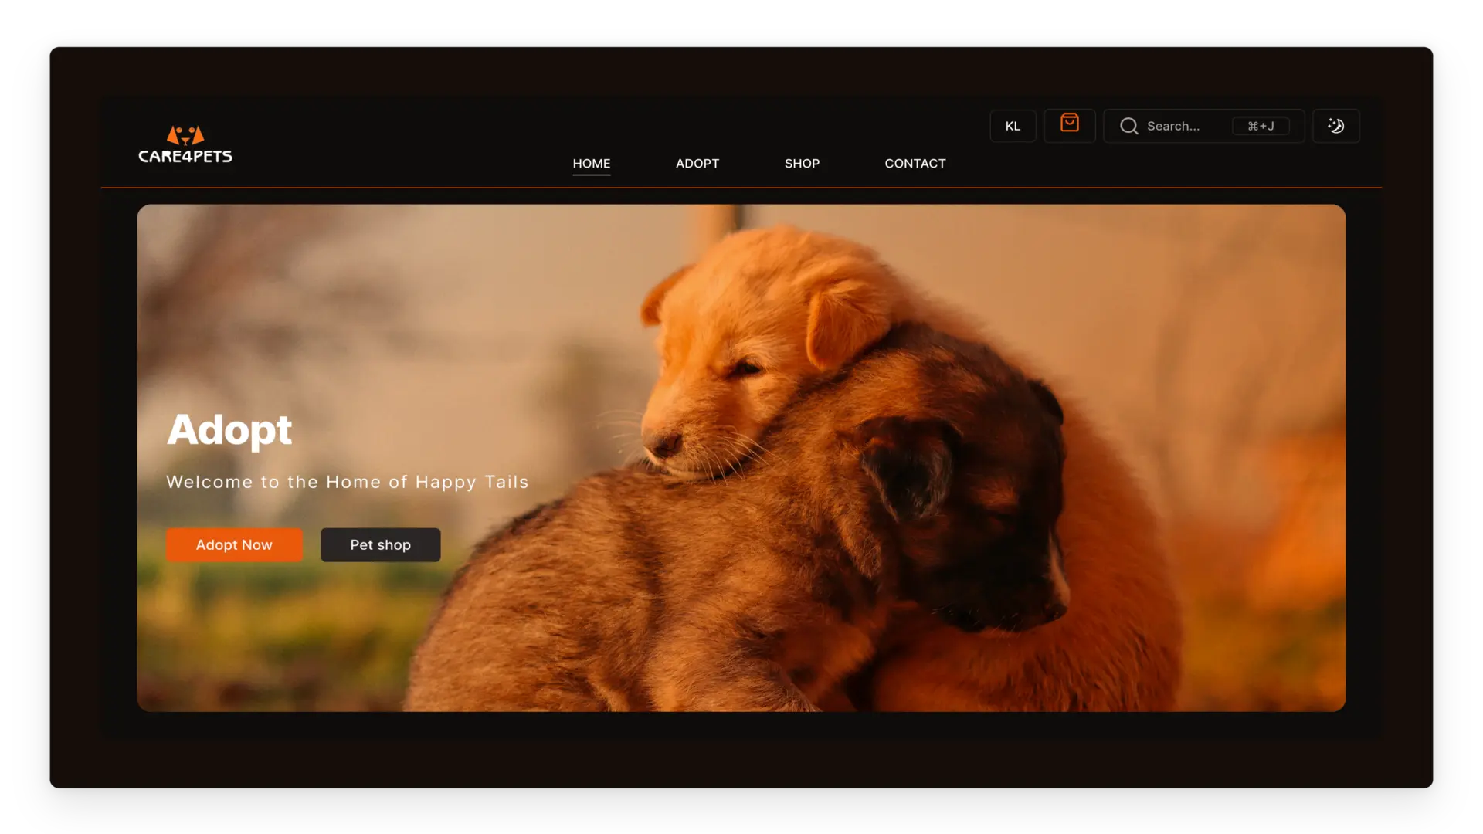Open the CONTACT nav item
This screenshot has height=834, width=1483.
click(x=915, y=164)
